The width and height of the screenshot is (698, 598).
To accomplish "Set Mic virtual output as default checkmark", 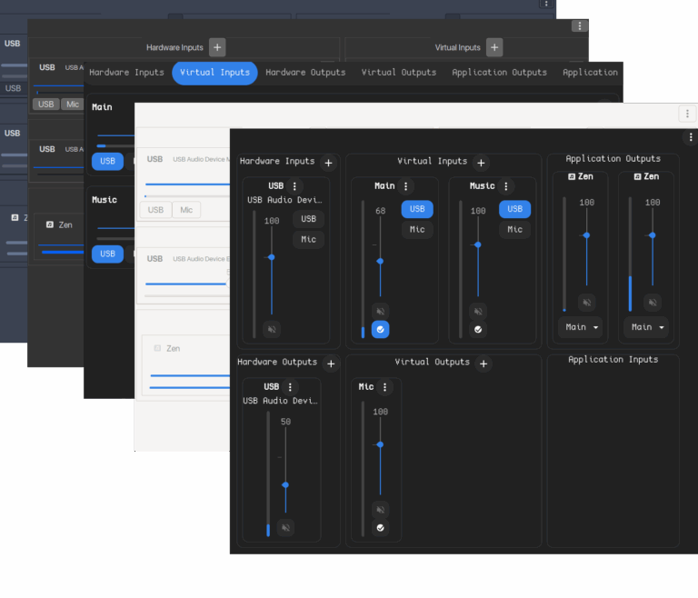I will (380, 528).
